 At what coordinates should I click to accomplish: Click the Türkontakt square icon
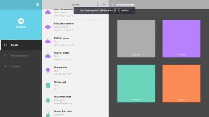pyautogui.click(x=48, y=85)
